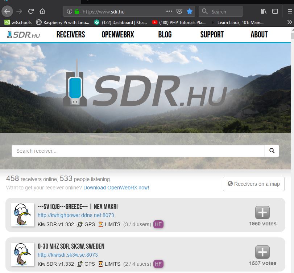Screen dimensions: 294x273
Task: Open the Khan Dashboard bookmark
Action: (x=121, y=23)
